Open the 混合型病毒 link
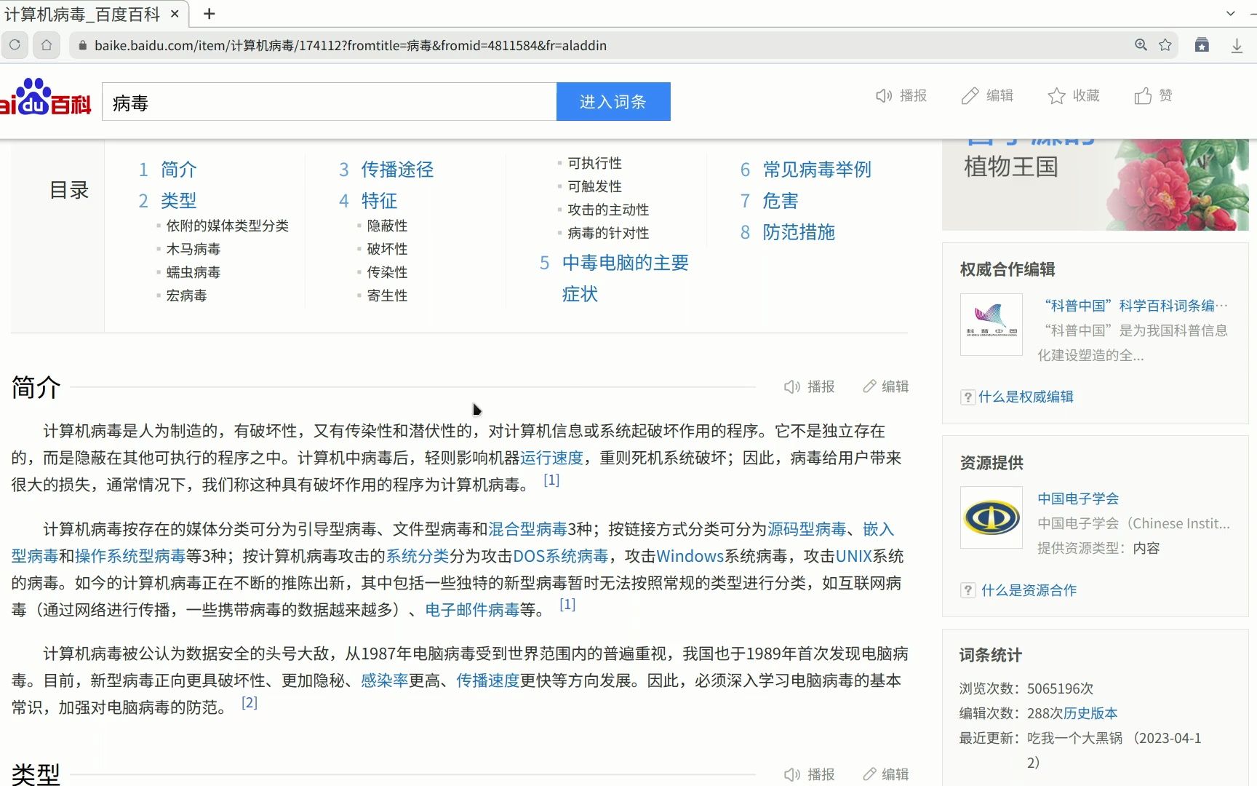 tap(527, 529)
